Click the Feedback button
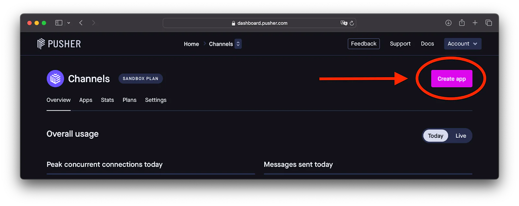This screenshot has height=206, width=519. pyautogui.click(x=364, y=44)
